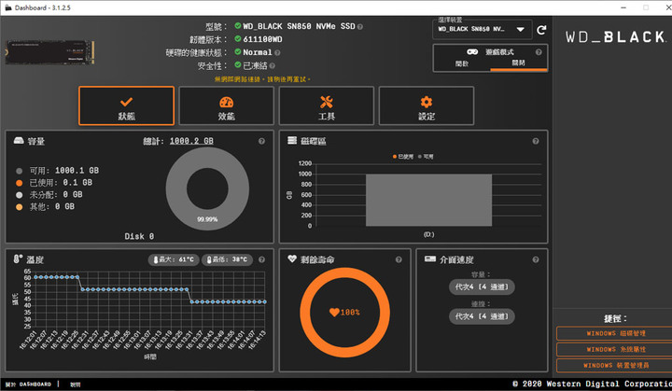Click help icon next to model name
The width and height of the screenshot is (672, 391).
(x=360, y=26)
